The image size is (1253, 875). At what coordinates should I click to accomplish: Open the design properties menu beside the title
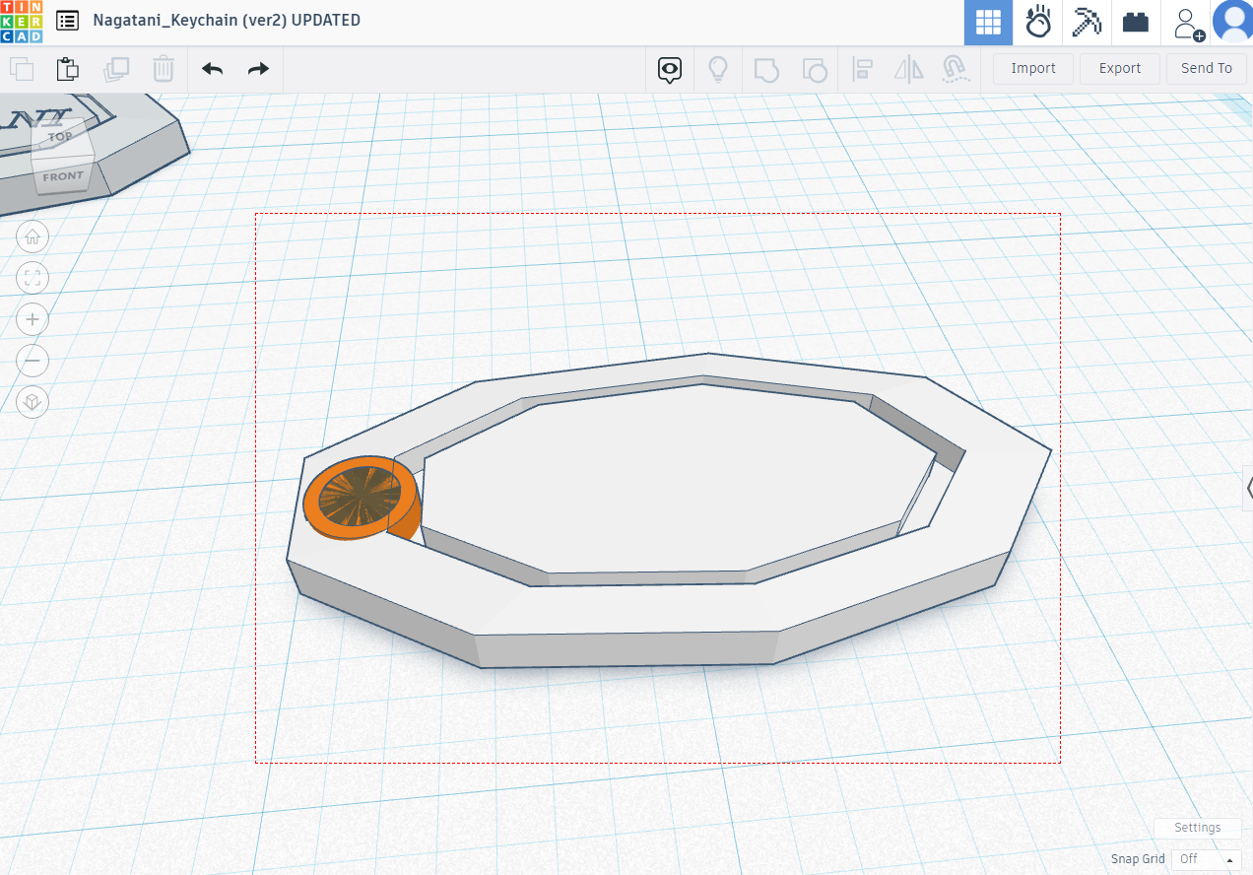(x=66, y=20)
